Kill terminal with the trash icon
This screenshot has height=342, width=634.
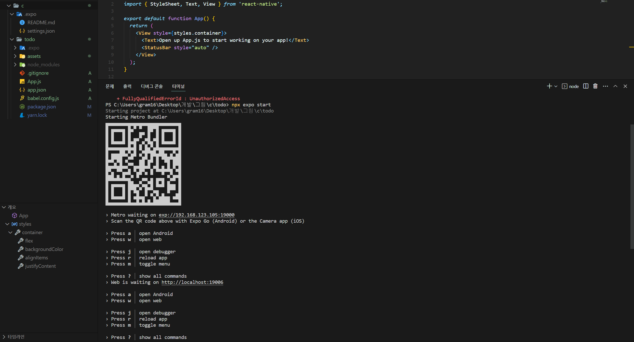pos(595,86)
